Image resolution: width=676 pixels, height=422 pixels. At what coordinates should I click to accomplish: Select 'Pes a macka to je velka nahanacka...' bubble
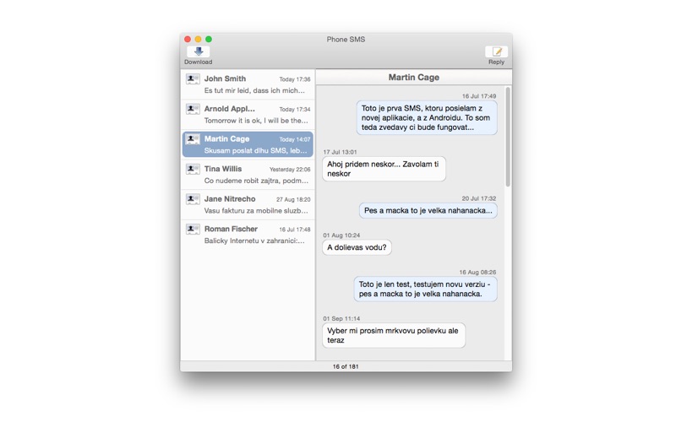pyautogui.click(x=428, y=210)
